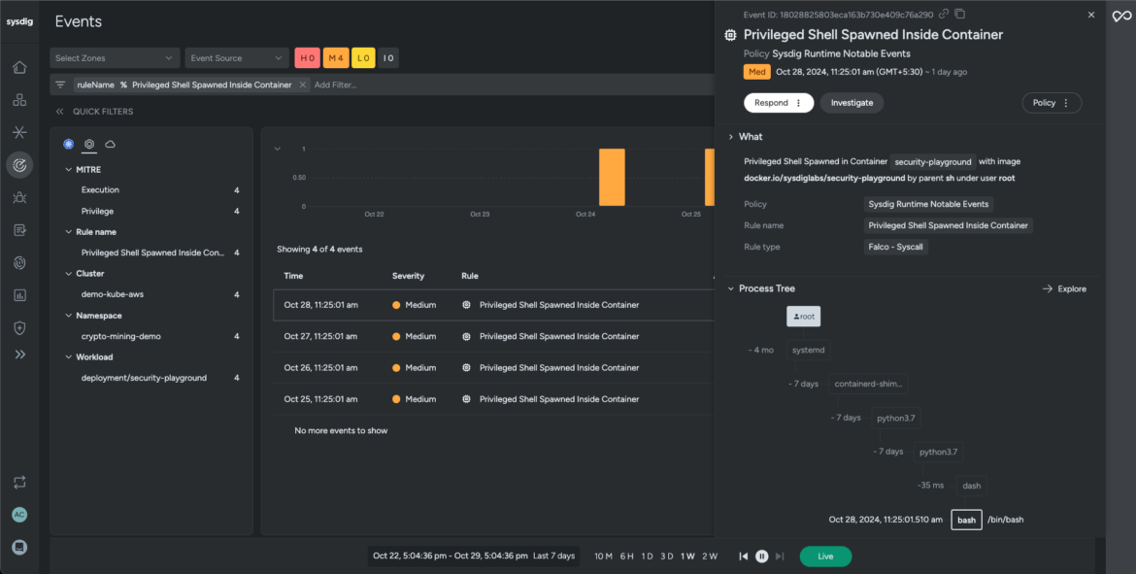Open the AC user avatar

tap(19, 515)
